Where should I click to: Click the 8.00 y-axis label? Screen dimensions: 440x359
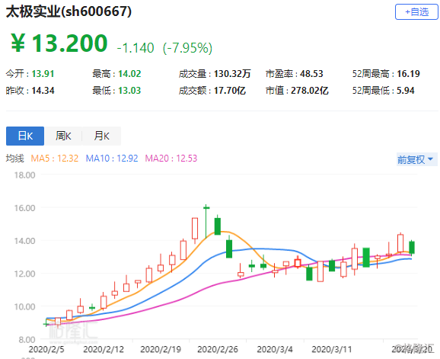click(27, 340)
